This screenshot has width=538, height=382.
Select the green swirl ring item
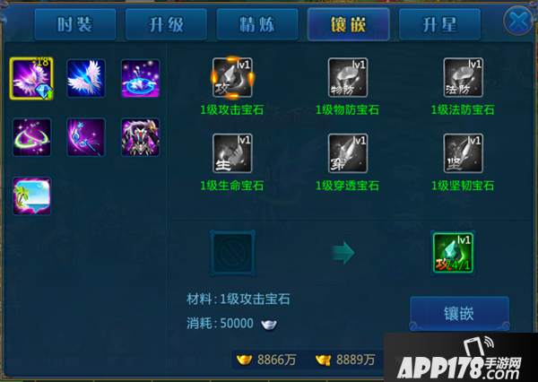tap(31, 137)
